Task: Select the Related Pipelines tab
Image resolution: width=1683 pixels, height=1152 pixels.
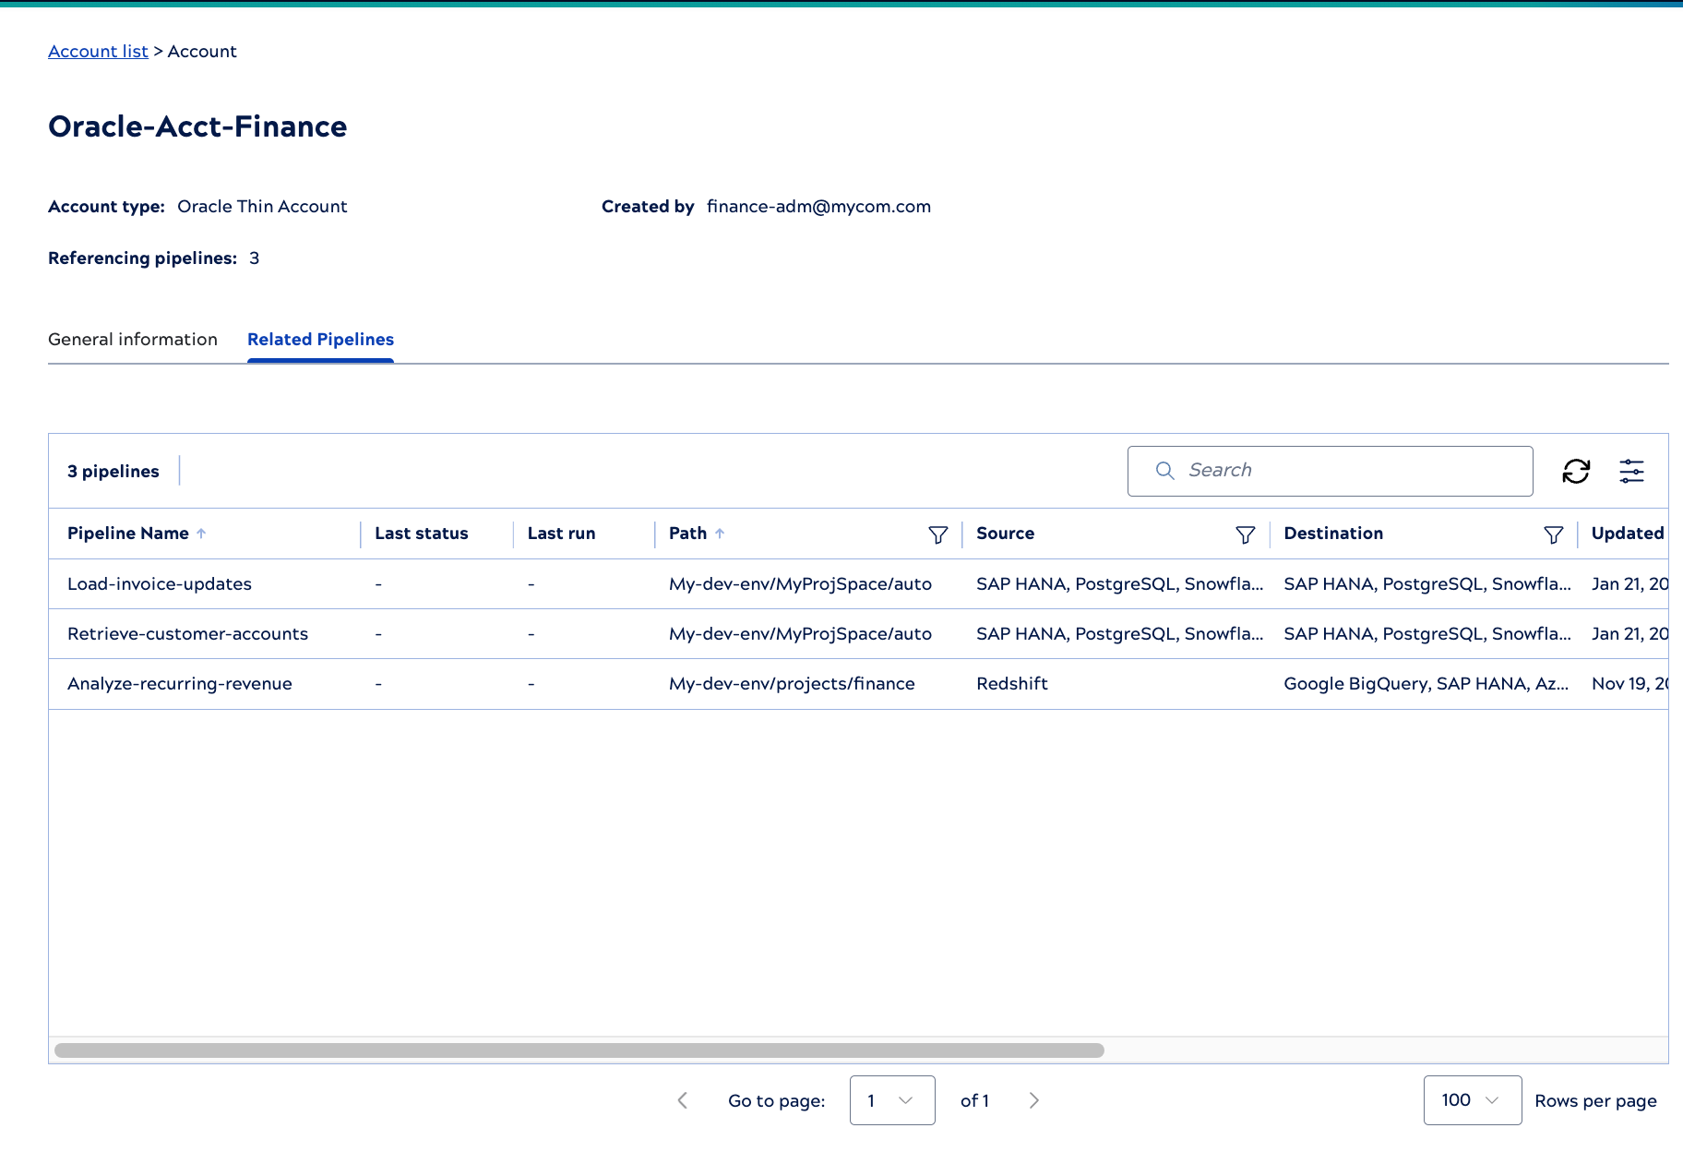Action: click(x=319, y=340)
